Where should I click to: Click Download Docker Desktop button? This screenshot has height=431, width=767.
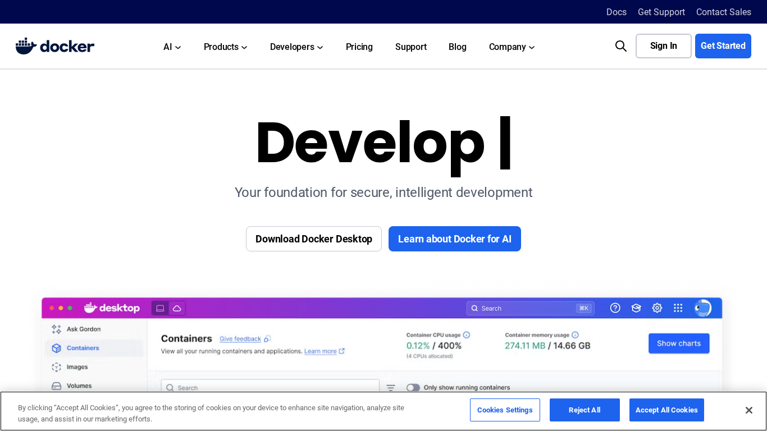[314, 239]
